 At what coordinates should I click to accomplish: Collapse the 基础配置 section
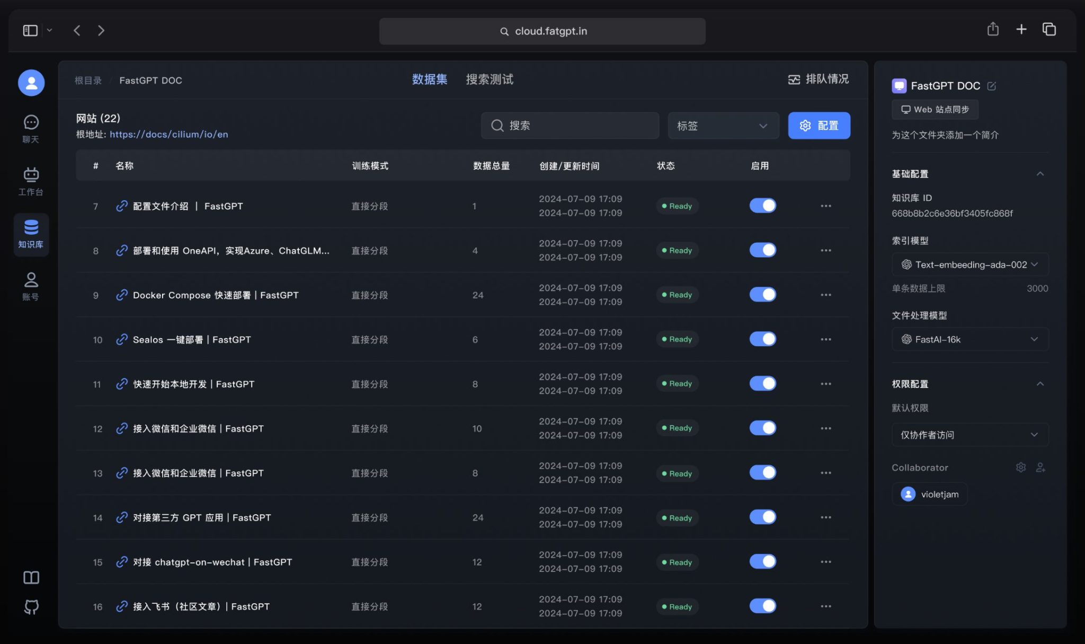click(1040, 174)
